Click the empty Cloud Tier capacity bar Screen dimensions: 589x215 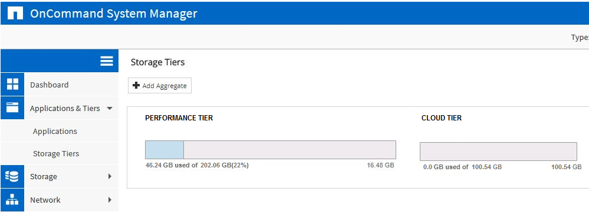pos(498,152)
